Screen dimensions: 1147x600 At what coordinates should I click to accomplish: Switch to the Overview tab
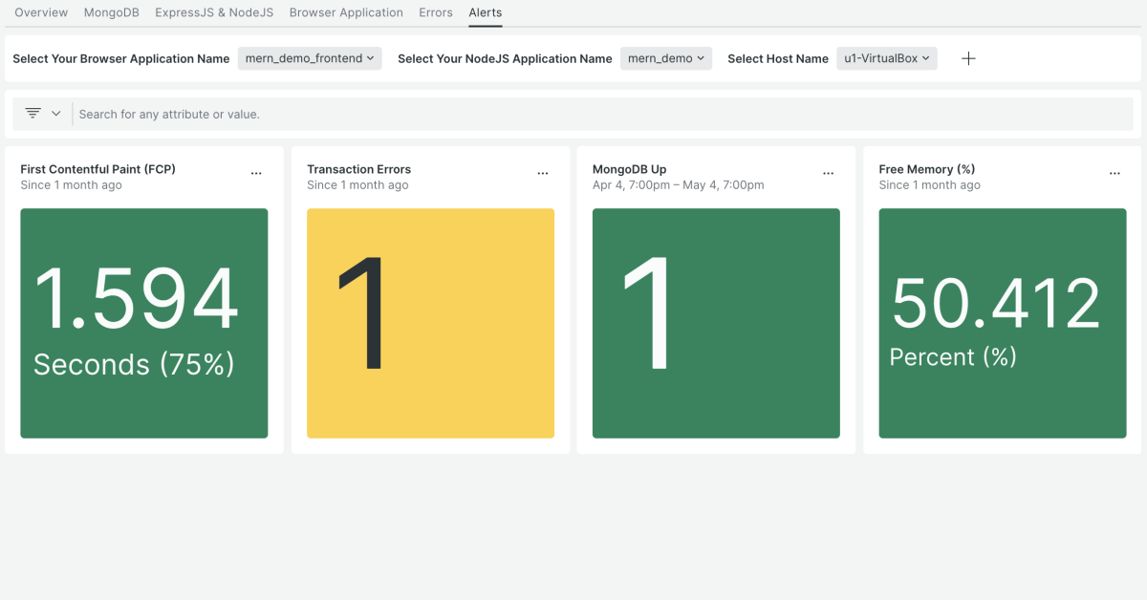pyautogui.click(x=41, y=12)
